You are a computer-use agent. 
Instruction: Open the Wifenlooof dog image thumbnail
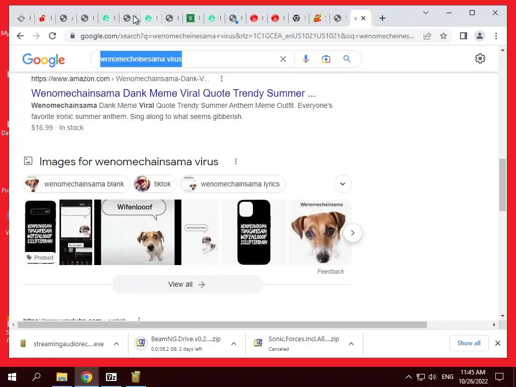tap(138, 232)
